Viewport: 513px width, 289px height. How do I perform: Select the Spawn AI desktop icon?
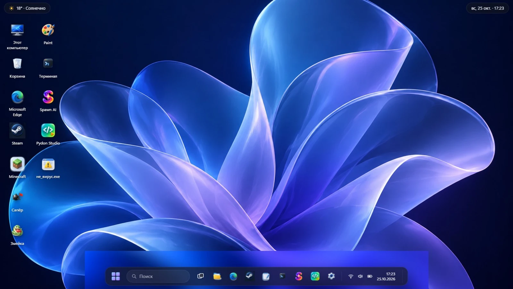48,101
